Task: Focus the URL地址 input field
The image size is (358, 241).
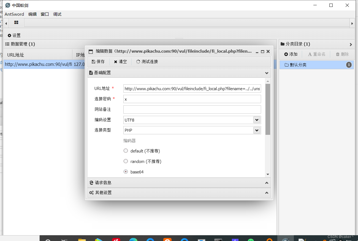Action: pyautogui.click(x=192, y=89)
